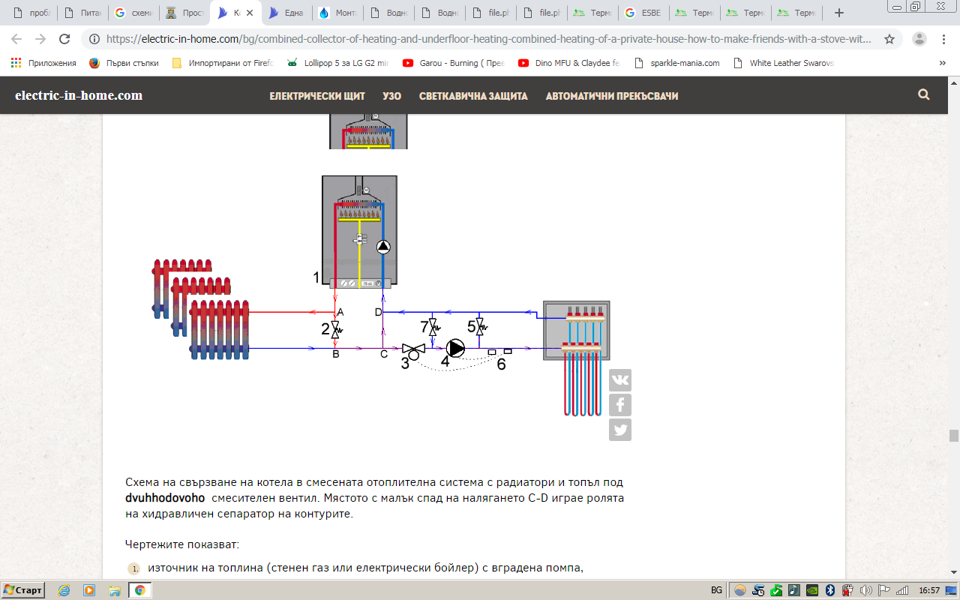The image size is (960, 600).
Task: Open the Приложения apps shortcut
Action: (x=44, y=63)
